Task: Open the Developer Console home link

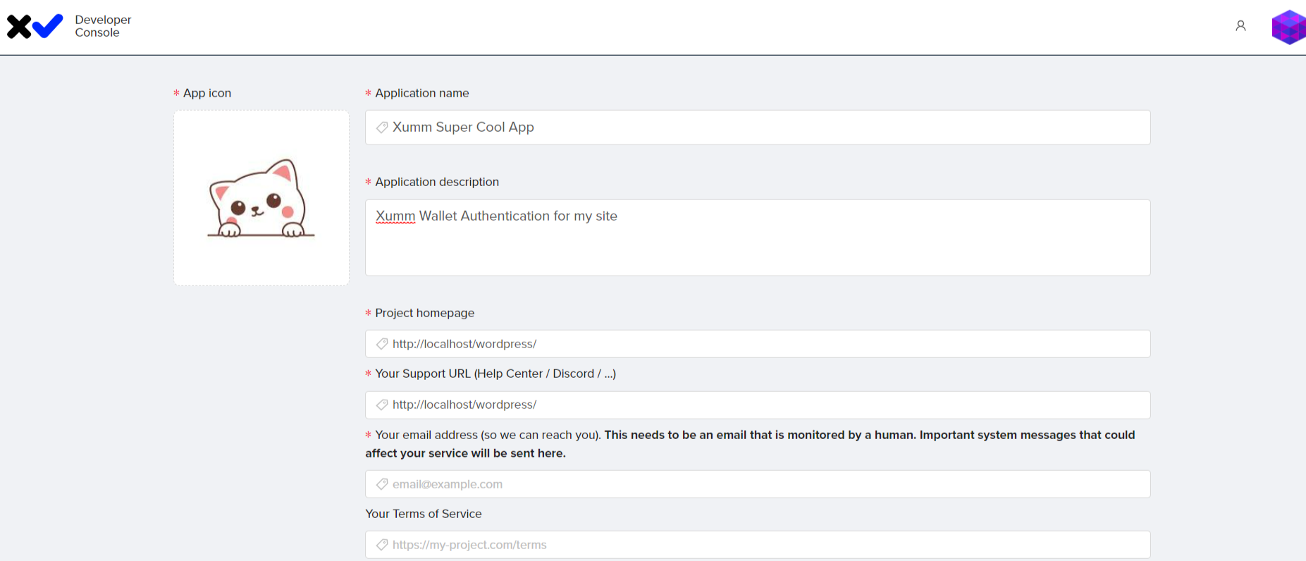Action: point(103,26)
